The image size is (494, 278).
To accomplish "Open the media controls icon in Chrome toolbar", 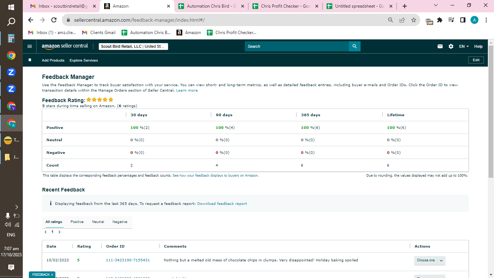I will coord(451,20).
